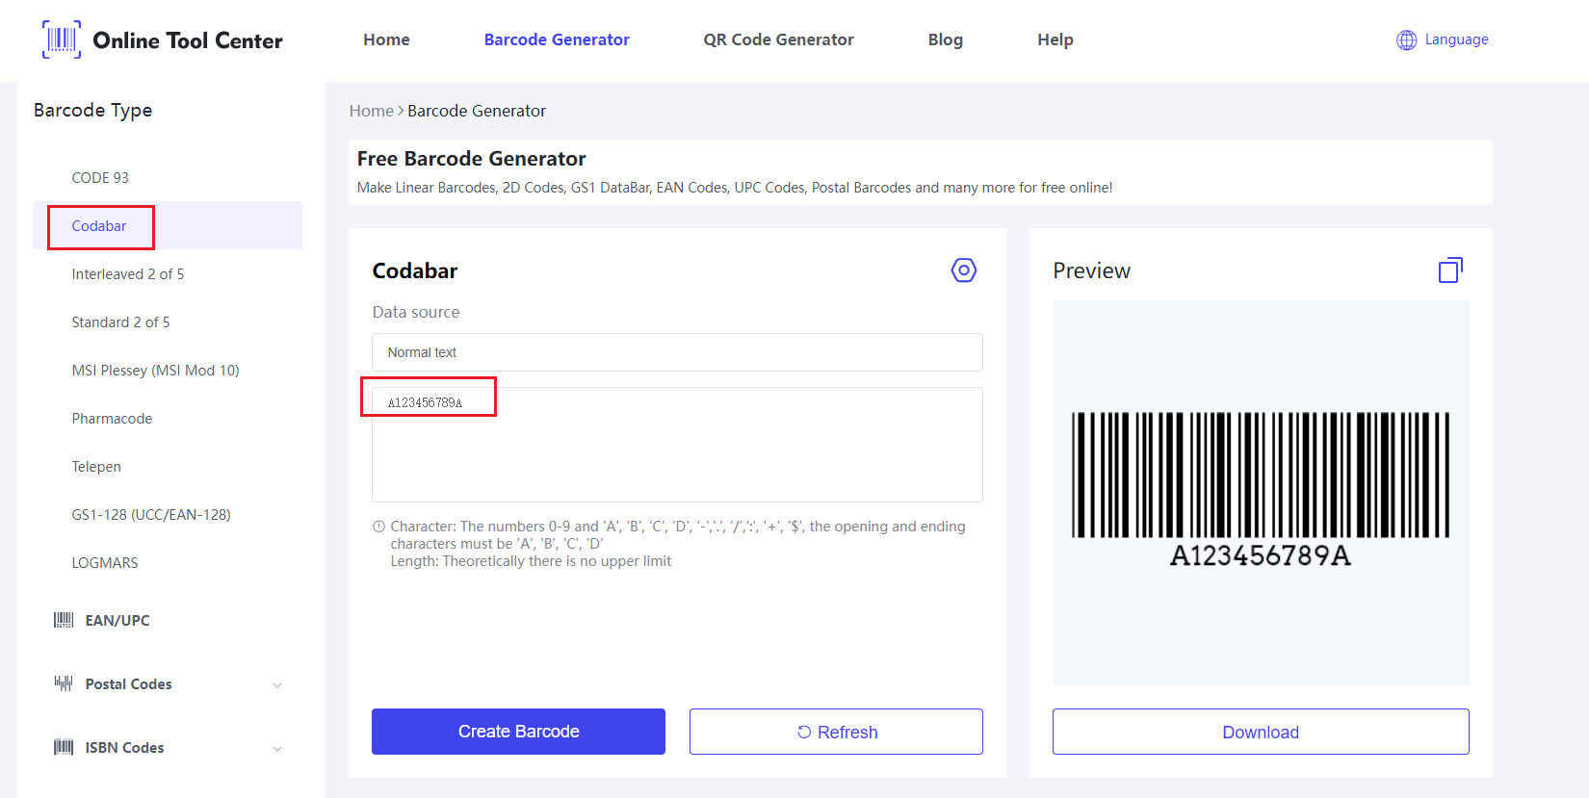Click the Create Barcode button

518,732
